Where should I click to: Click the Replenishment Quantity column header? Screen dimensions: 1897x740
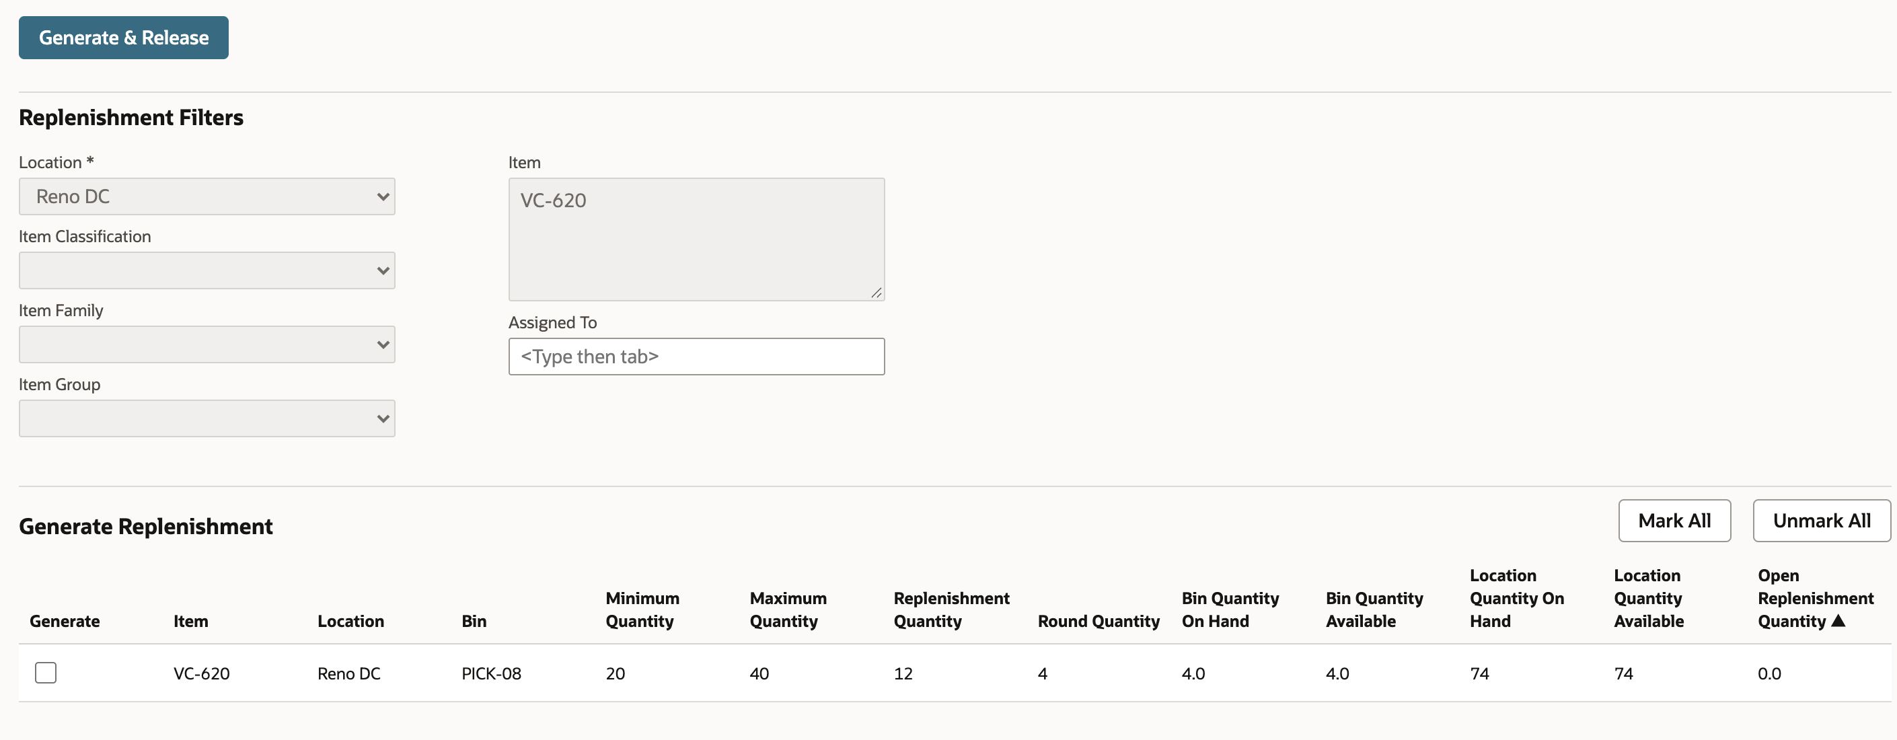click(x=951, y=609)
